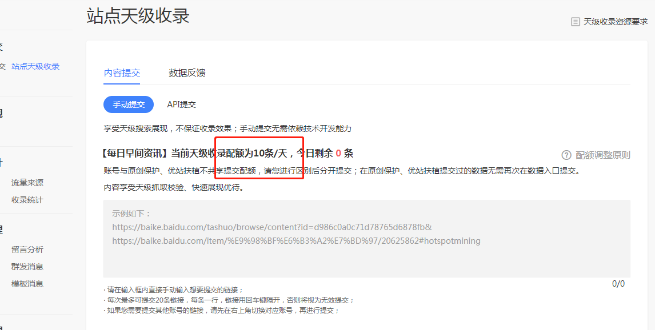The image size is (655, 330).
Task: Open the 天级收录资源要求 document icon
Action: [x=576, y=22]
